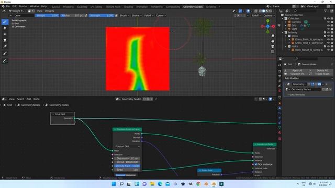Open Google Chrome from taskbar
This screenshot has width=335, height=188.
[x=198, y=184]
